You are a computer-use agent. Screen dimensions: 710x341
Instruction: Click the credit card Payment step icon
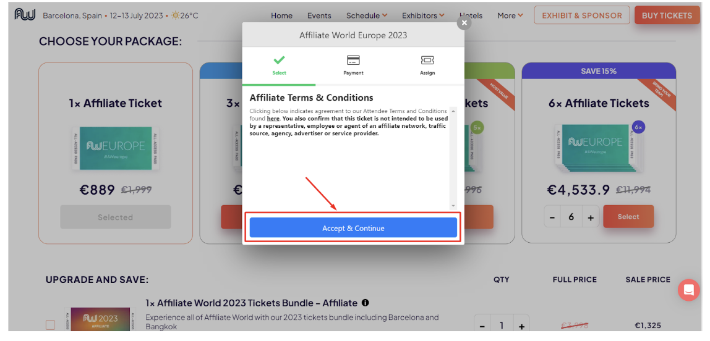[353, 60]
